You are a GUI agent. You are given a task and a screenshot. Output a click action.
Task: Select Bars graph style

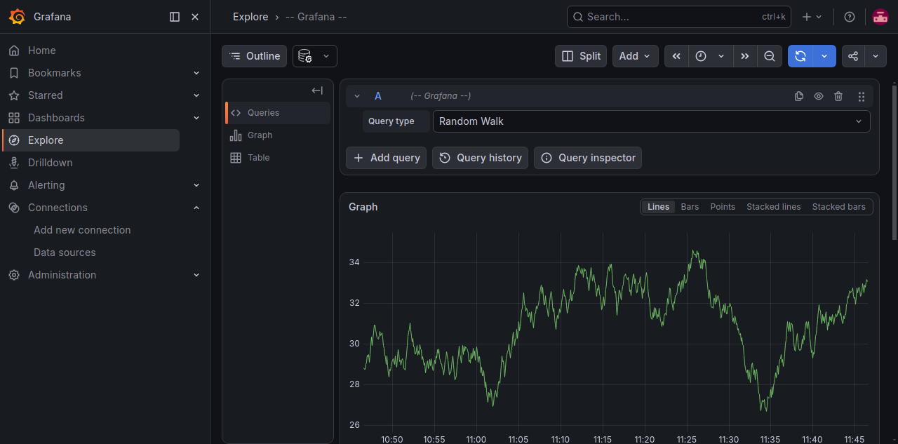[690, 207]
